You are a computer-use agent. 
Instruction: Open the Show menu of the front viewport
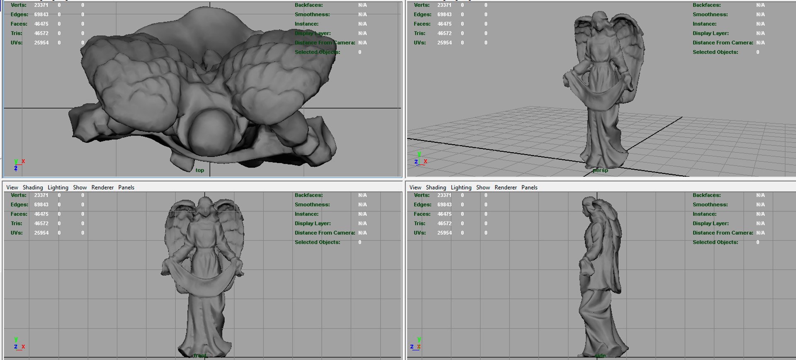point(80,187)
